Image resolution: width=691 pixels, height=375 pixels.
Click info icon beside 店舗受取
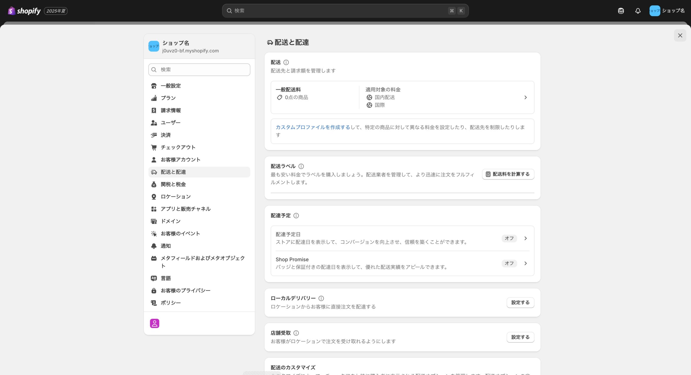tap(296, 333)
